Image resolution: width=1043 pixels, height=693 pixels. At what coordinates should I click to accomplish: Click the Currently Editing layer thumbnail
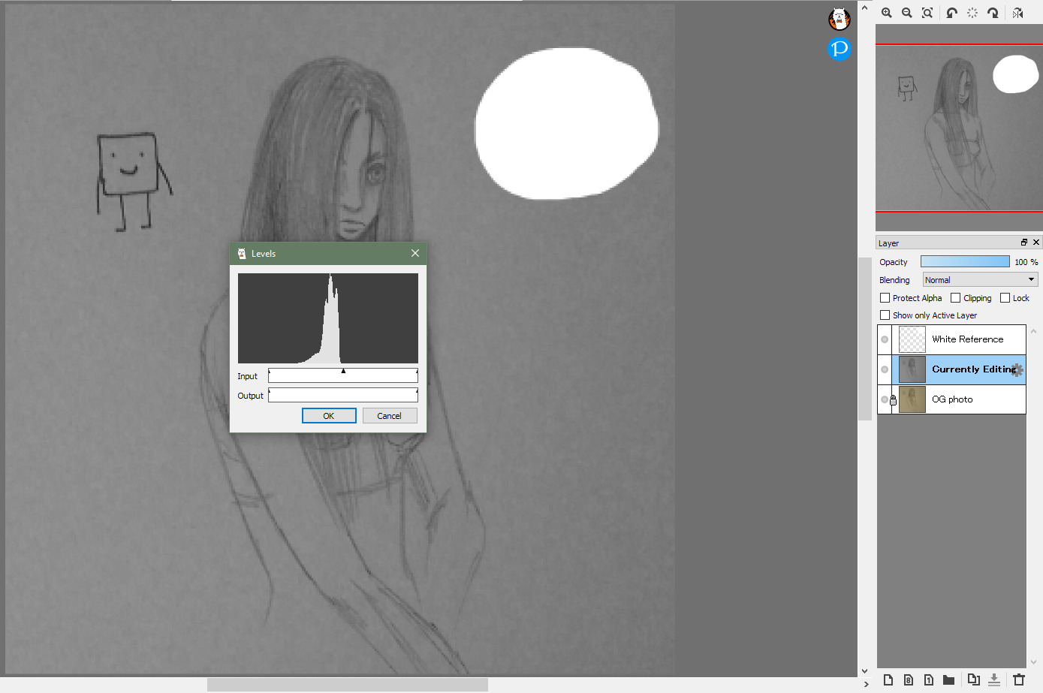tap(912, 369)
